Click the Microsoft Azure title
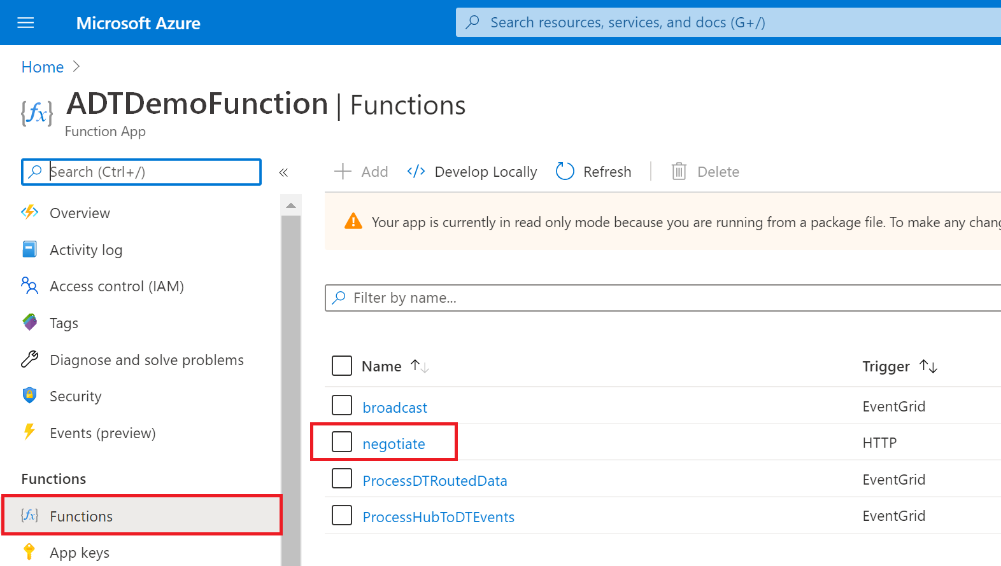The image size is (1001, 566). 138,24
